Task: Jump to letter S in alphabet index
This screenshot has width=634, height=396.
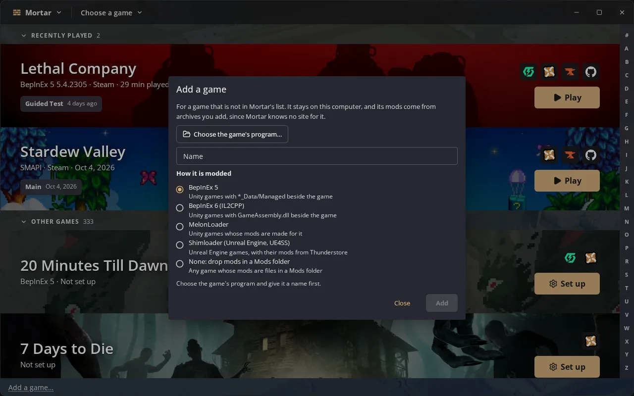Action: (x=627, y=275)
